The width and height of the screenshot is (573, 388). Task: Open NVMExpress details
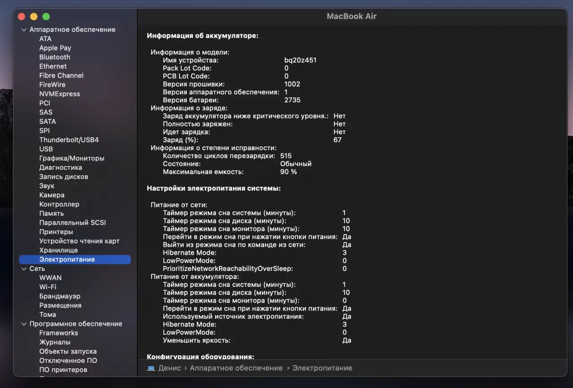[60, 94]
